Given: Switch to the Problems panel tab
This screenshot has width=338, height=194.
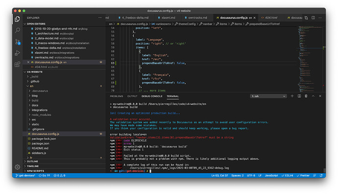Looking at the screenshot, I should coord(117,96).
